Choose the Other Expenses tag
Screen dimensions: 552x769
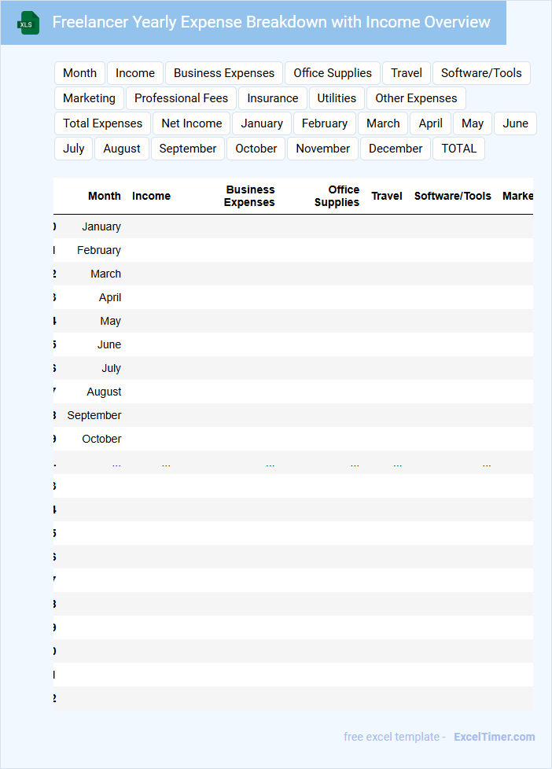coord(416,98)
